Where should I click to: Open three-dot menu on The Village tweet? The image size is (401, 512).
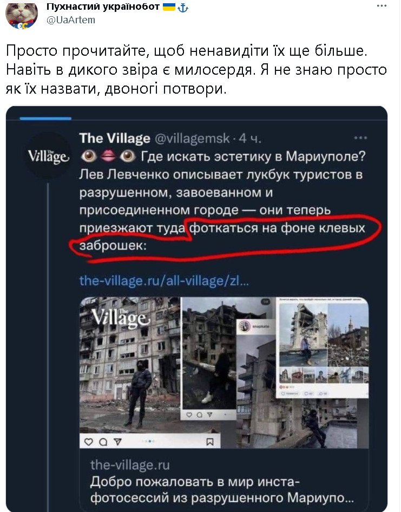360,138
